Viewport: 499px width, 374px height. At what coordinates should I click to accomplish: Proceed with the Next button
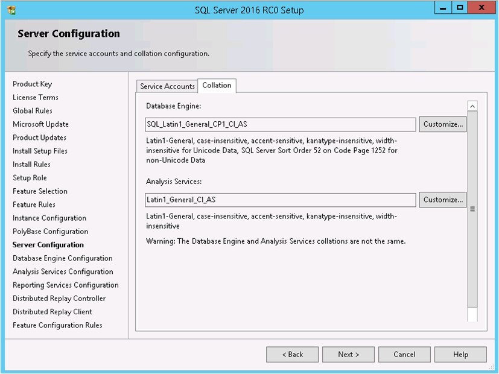(348, 354)
